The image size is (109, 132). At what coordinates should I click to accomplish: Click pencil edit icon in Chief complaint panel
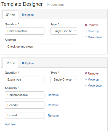coord(7,15)
